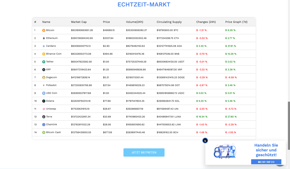Click the Ethereum name text
290x169 pixels.
tap(52, 38)
